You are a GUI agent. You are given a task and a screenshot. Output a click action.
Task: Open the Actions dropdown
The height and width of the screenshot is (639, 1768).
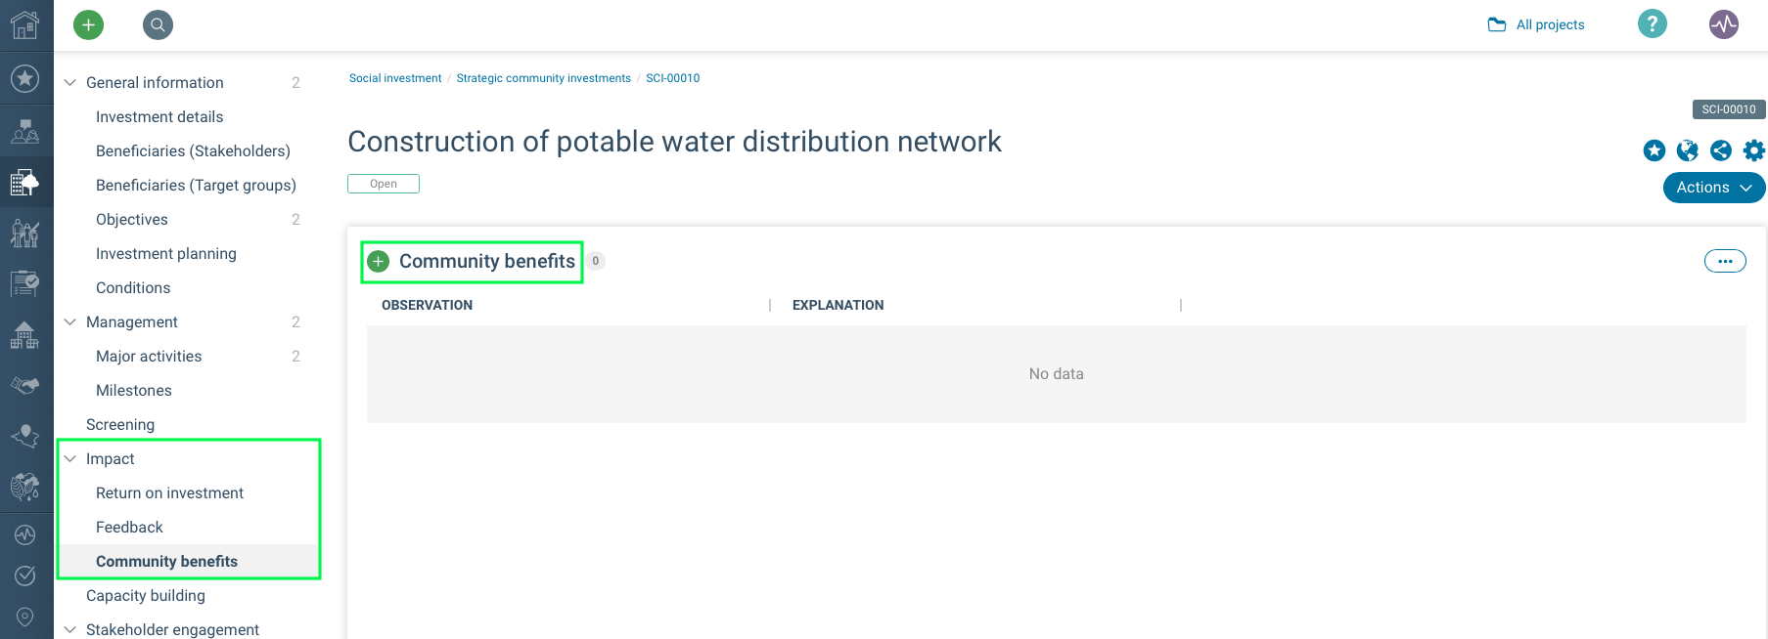tap(1713, 188)
